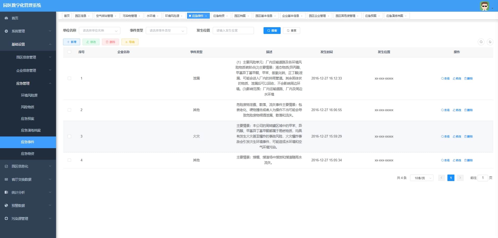
Task: Edit row 2 event with 修改
Action: point(457,110)
